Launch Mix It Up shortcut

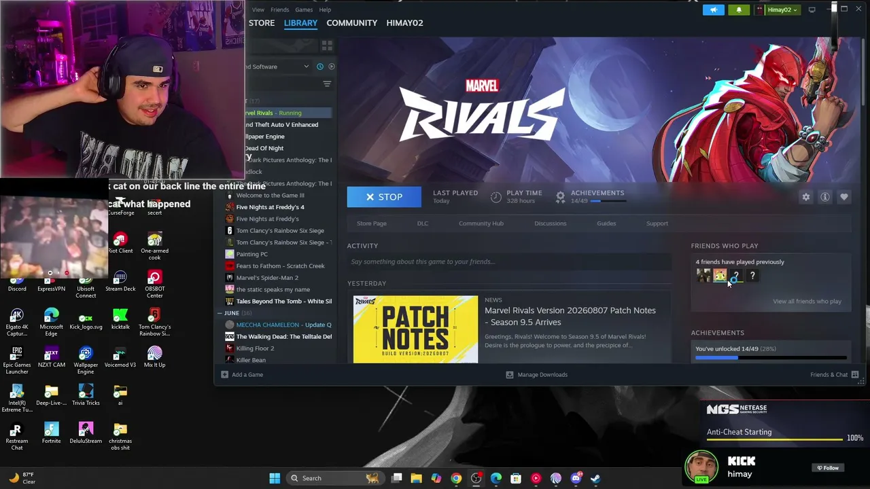coord(154,357)
